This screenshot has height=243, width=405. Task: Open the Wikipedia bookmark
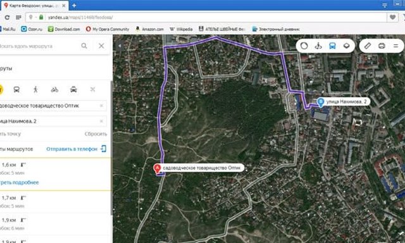[x=181, y=29]
